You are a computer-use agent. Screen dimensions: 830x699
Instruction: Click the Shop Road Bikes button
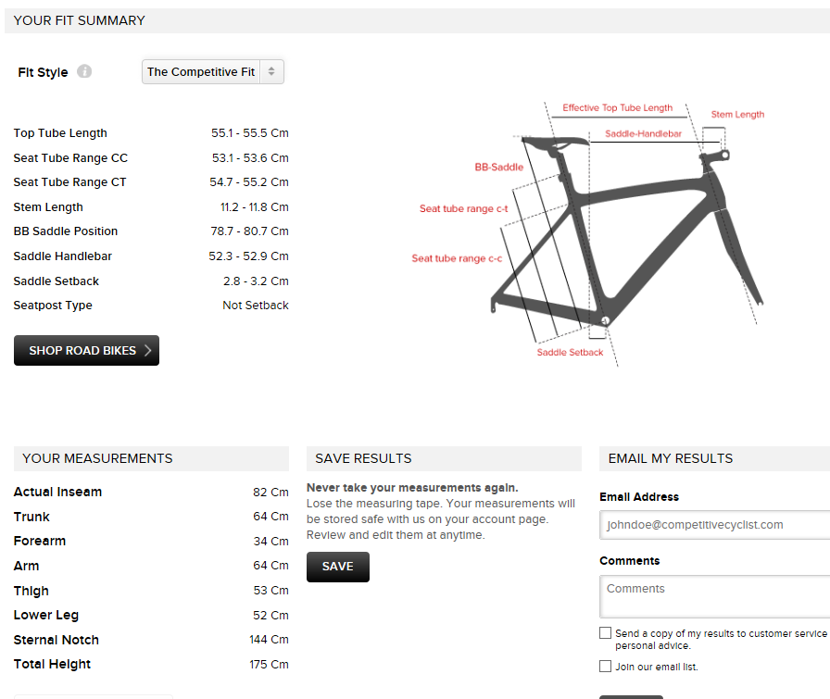tap(86, 351)
